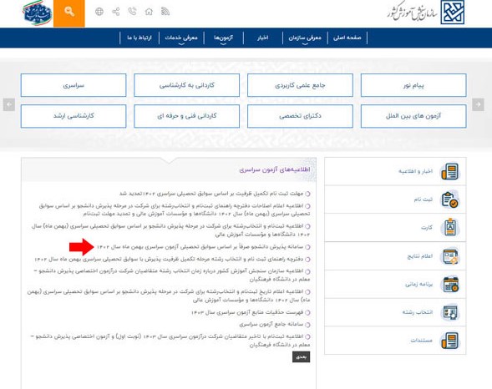Open the کارت card icon in sidebar
The width and height of the screenshot is (492, 389).
pyautogui.click(x=450, y=227)
